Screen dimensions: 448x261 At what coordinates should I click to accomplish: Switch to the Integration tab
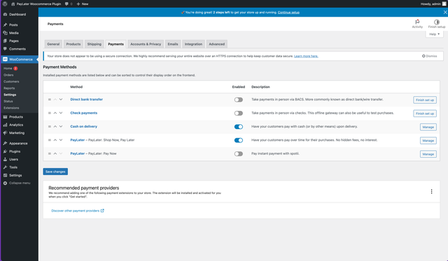click(193, 44)
